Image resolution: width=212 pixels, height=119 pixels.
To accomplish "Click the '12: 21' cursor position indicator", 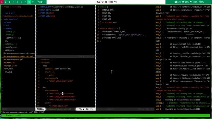I will pos(89,109).
